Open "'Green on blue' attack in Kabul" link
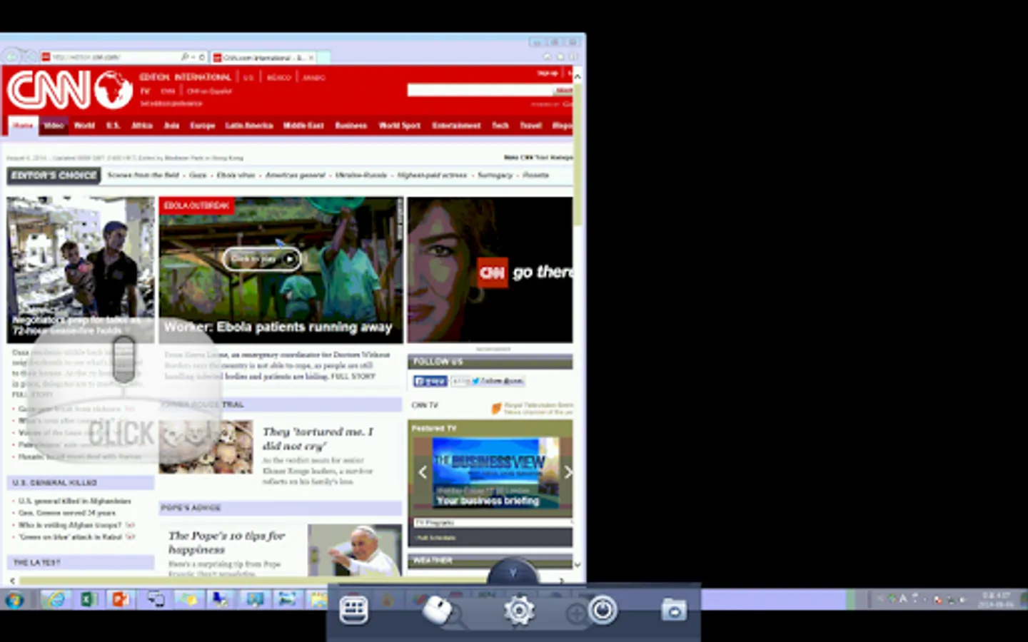Viewport: 1028px width, 642px height. 71,536
